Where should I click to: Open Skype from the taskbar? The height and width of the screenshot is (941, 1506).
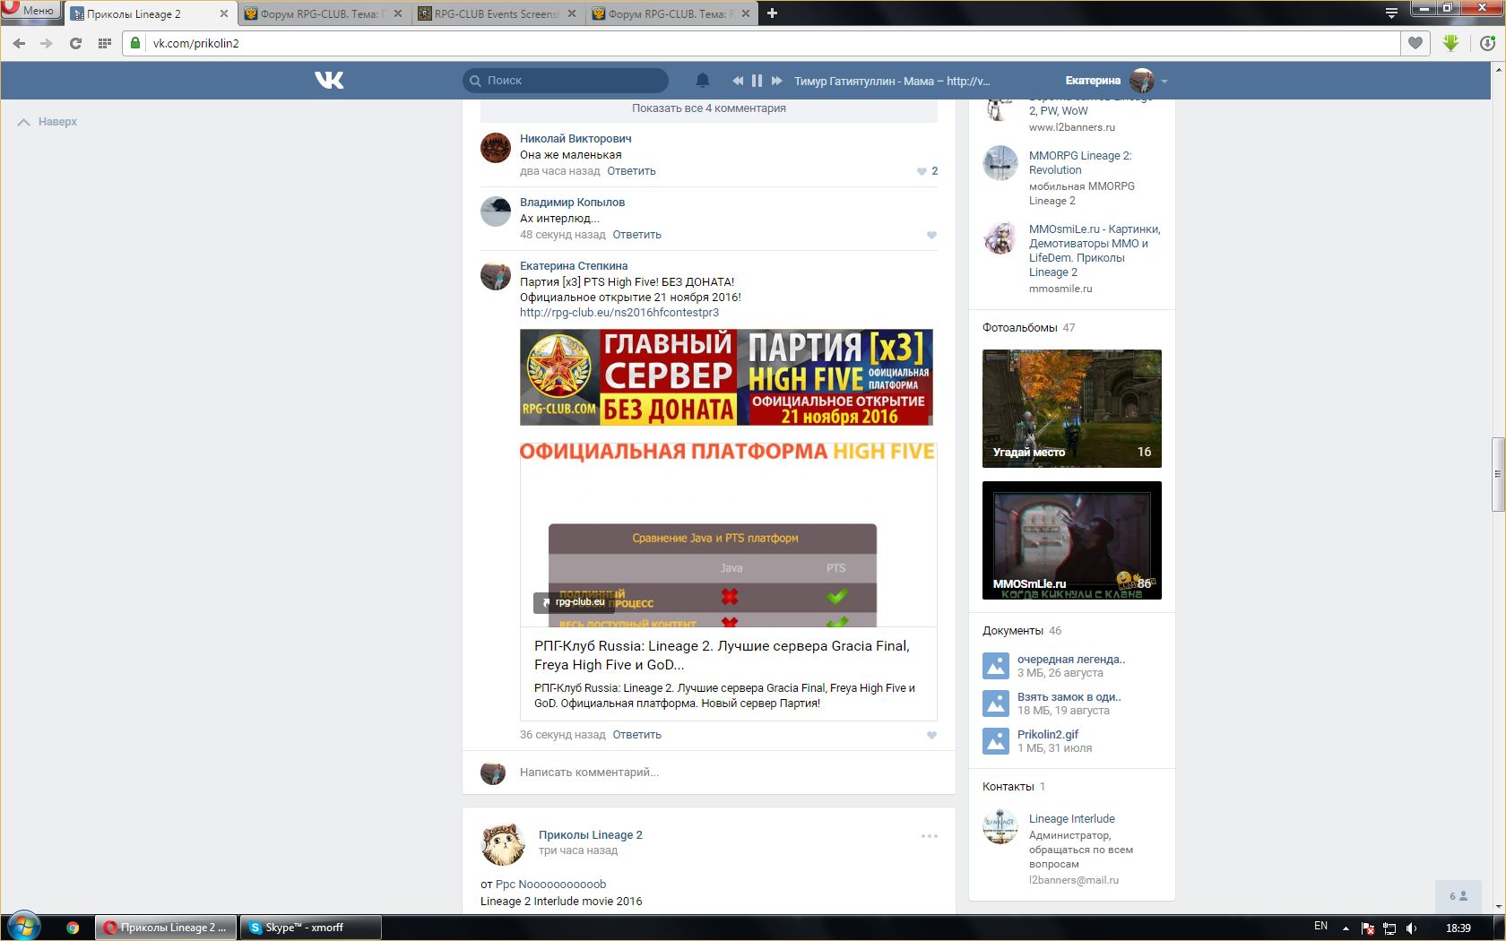305,928
